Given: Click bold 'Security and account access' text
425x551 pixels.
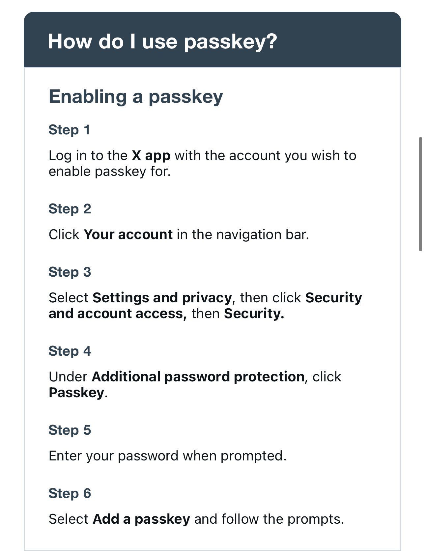Looking at the screenshot, I should pos(205,306).
